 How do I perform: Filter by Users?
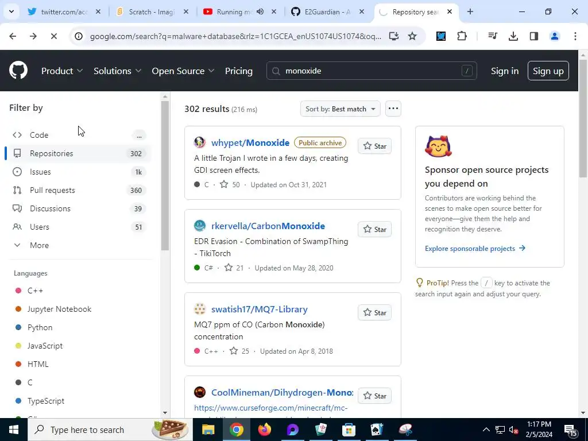click(78, 227)
